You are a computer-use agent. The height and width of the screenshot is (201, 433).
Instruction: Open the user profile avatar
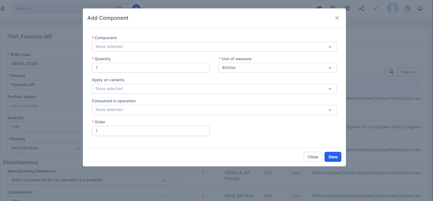coord(392,8)
